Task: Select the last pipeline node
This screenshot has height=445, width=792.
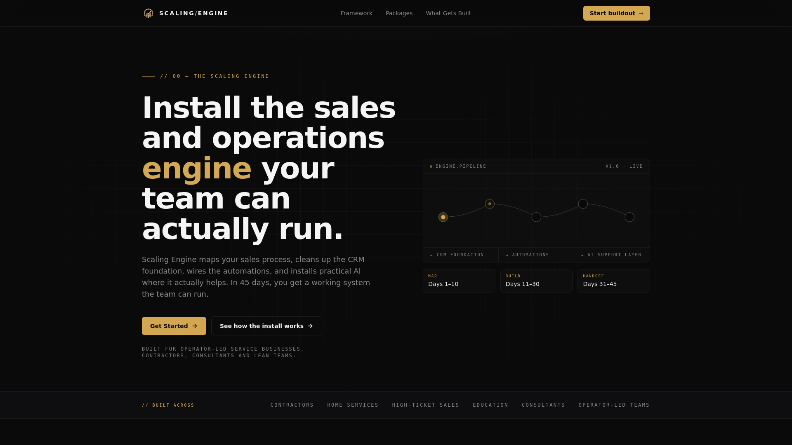Action: pos(629,217)
